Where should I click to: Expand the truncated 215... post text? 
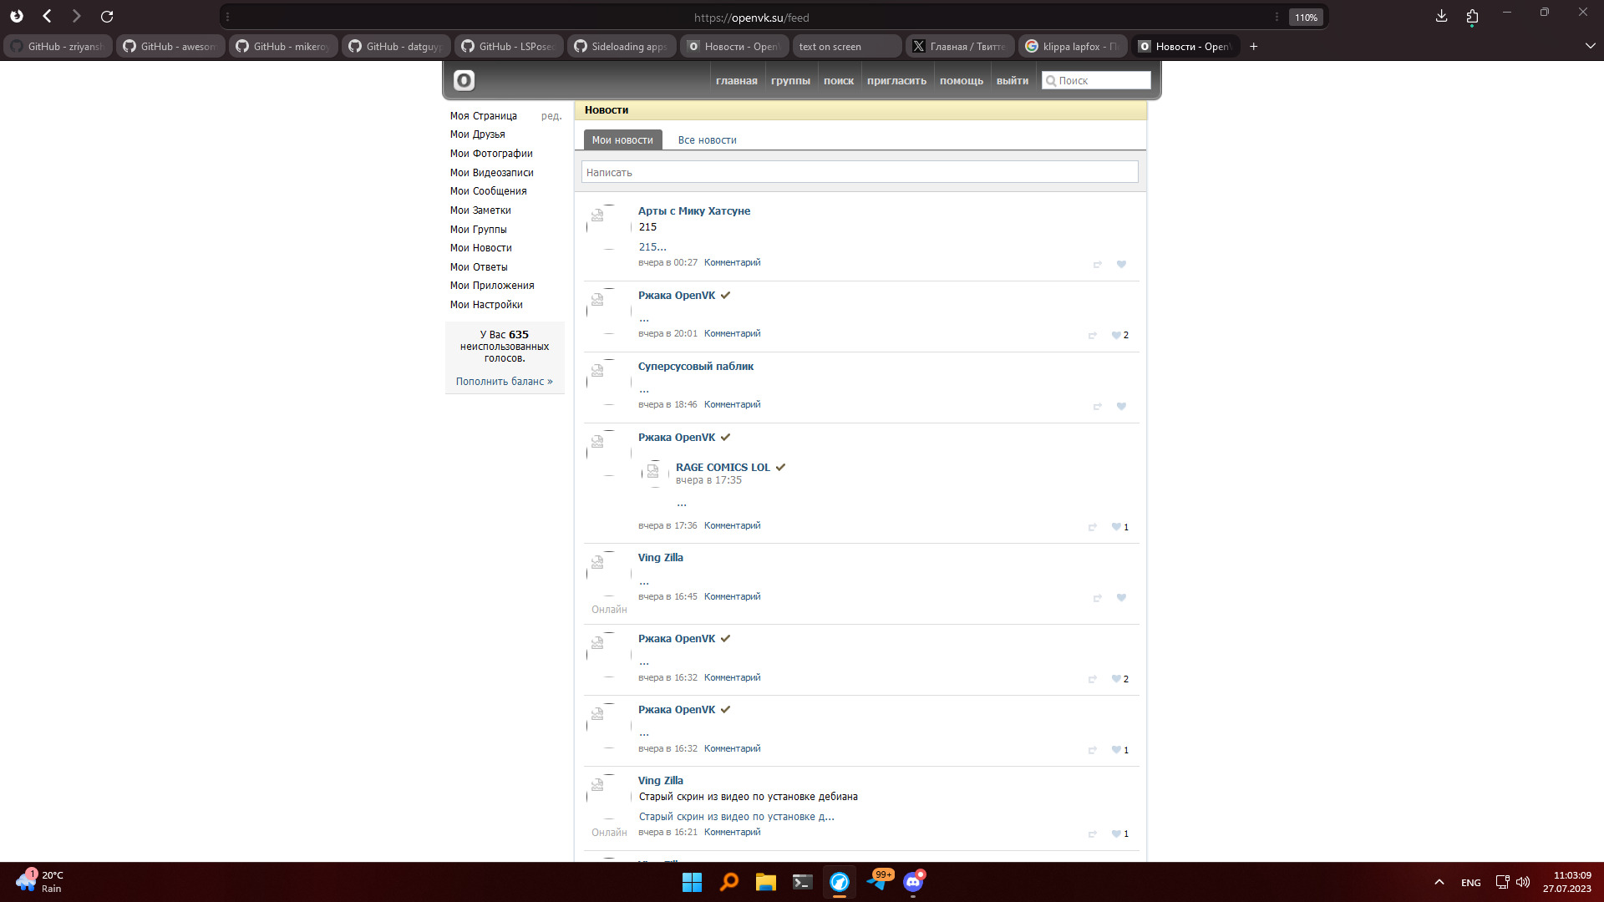[652, 247]
